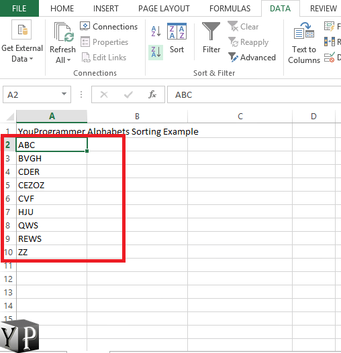Select the cell containing REWS
This screenshot has height=353, width=341.
tap(52, 238)
